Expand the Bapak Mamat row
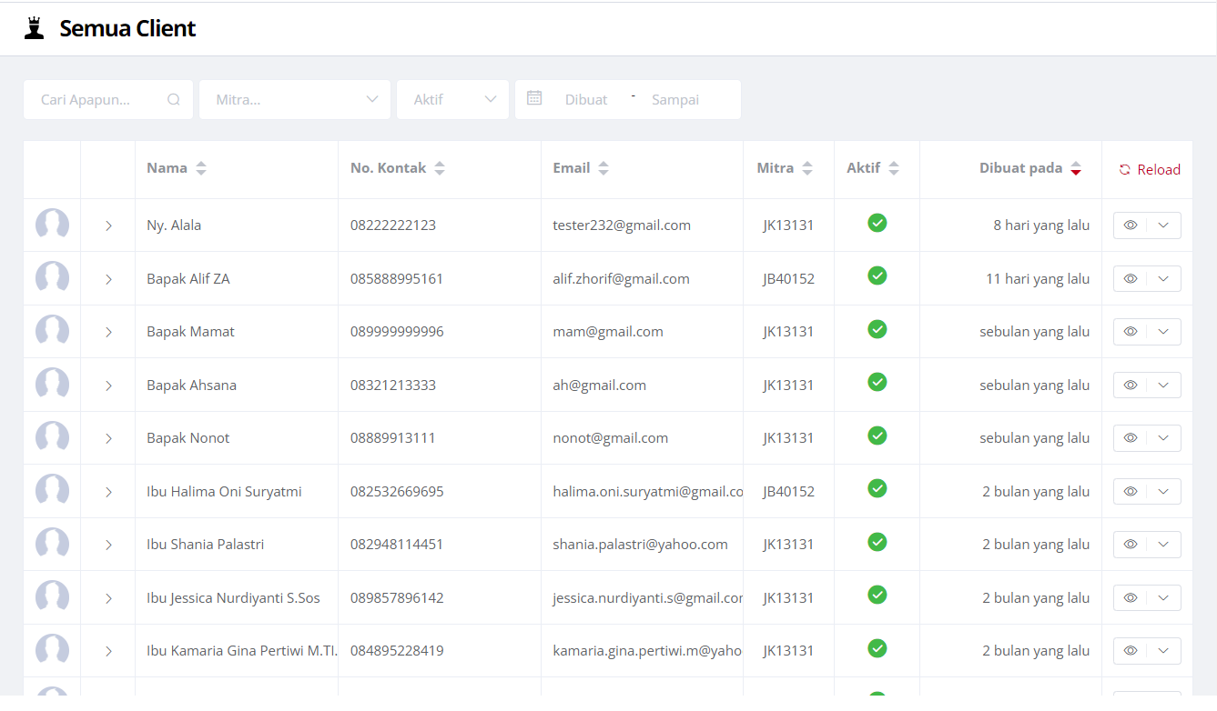1217x711 pixels. [108, 332]
